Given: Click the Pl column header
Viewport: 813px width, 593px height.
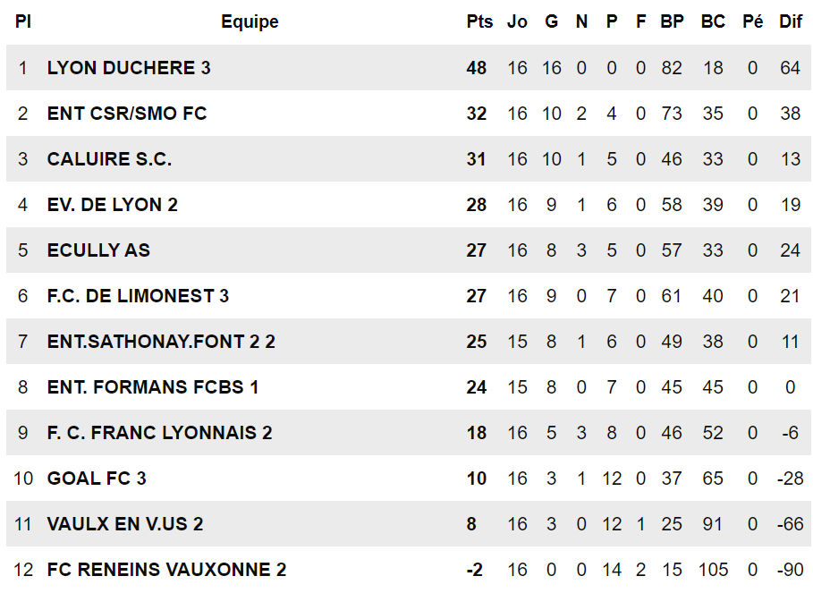Looking at the screenshot, I should pyautogui.click(x=23, y=21).
